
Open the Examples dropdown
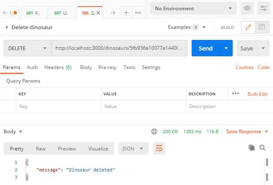click(187, 27)
